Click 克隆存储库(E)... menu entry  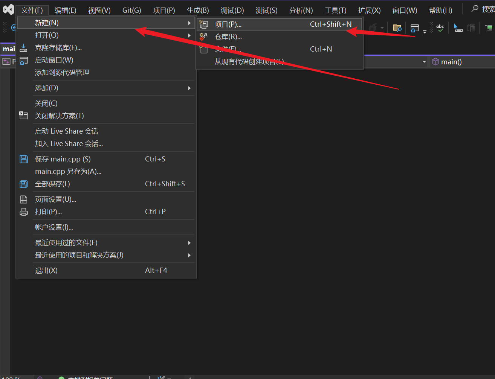click(58, 48)
